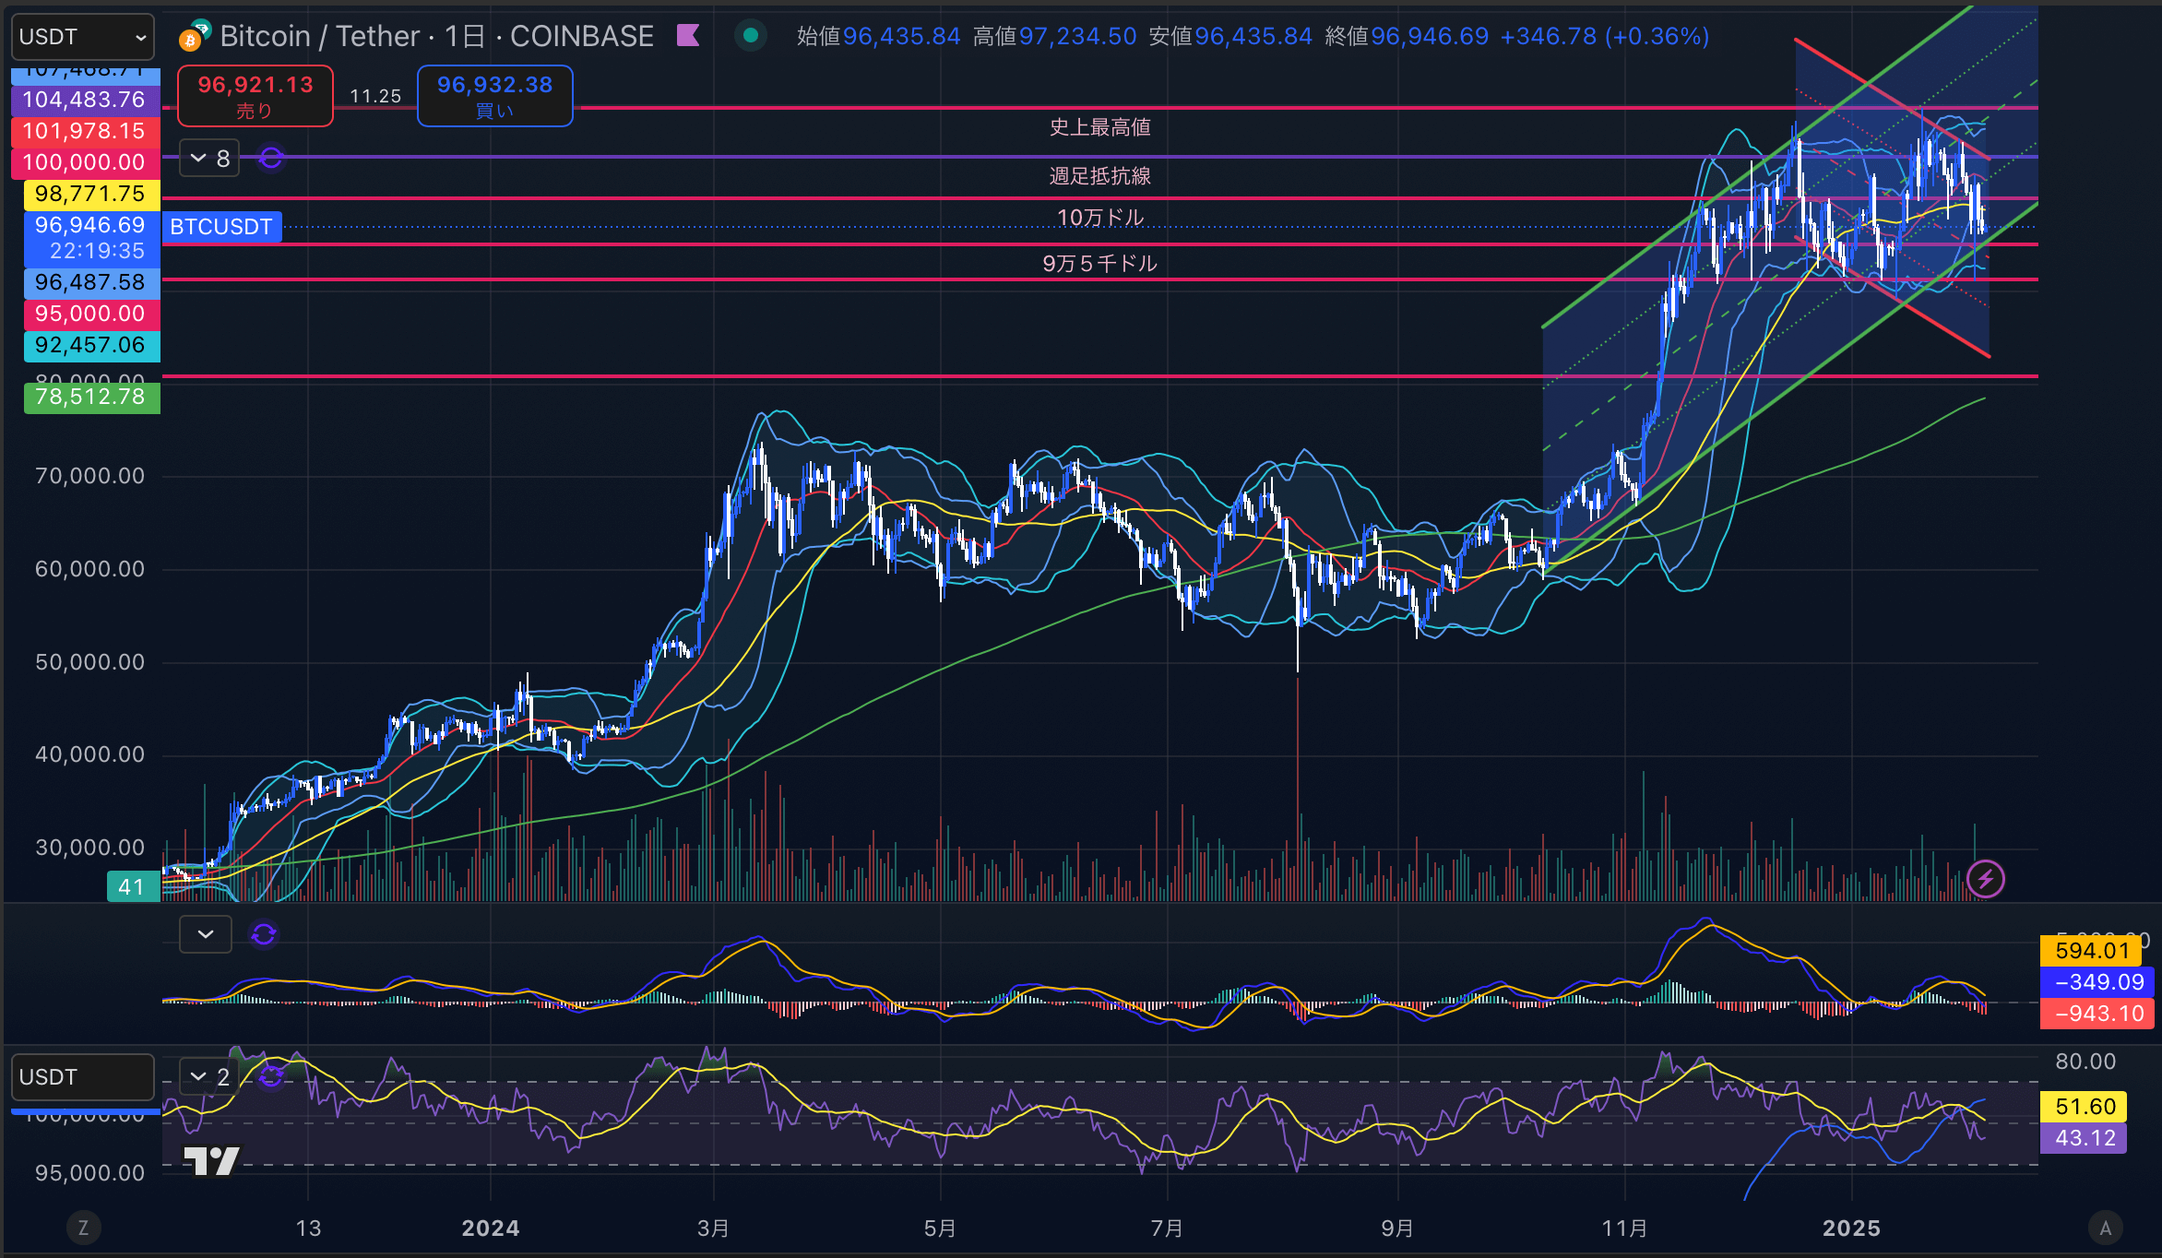Click the RSI 43.12 value label
The height and width of the screenshot is (1258, 2162).
(2085, 1138)
